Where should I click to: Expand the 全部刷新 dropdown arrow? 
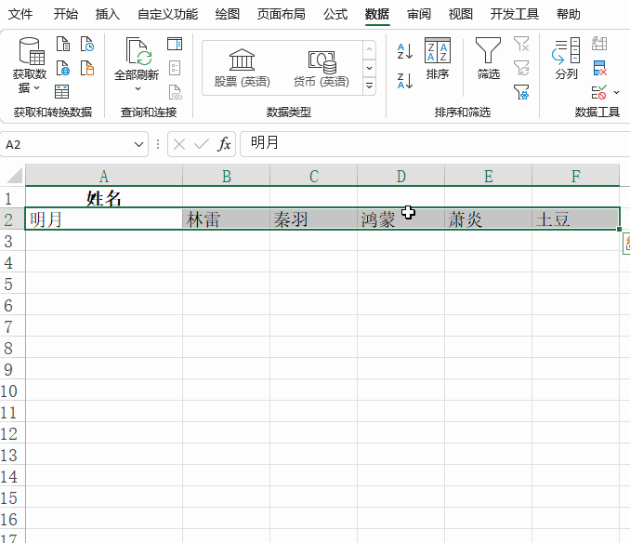click(138, 88)
